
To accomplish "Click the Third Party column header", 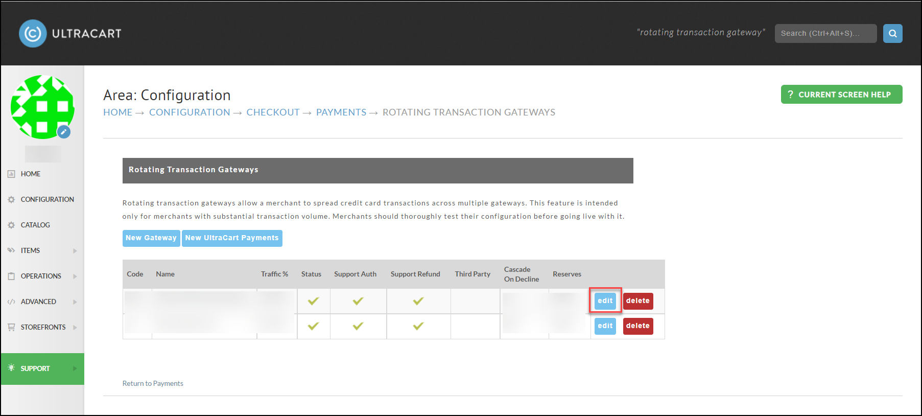I will [472, 274].
